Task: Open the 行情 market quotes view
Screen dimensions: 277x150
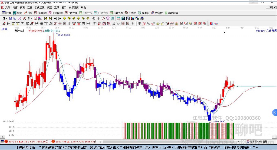Action: 7,13
